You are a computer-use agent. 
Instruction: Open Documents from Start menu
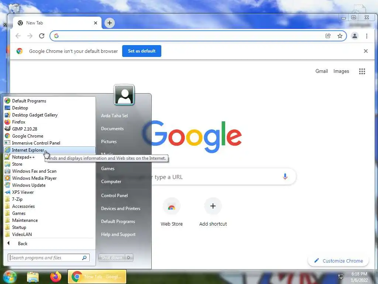pos(112,129)
